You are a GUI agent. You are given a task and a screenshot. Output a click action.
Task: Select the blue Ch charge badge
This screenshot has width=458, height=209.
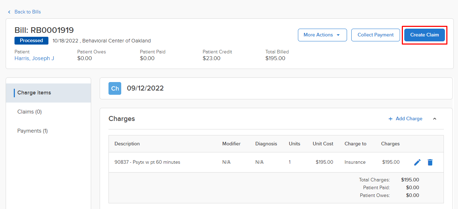pos(114,88)
